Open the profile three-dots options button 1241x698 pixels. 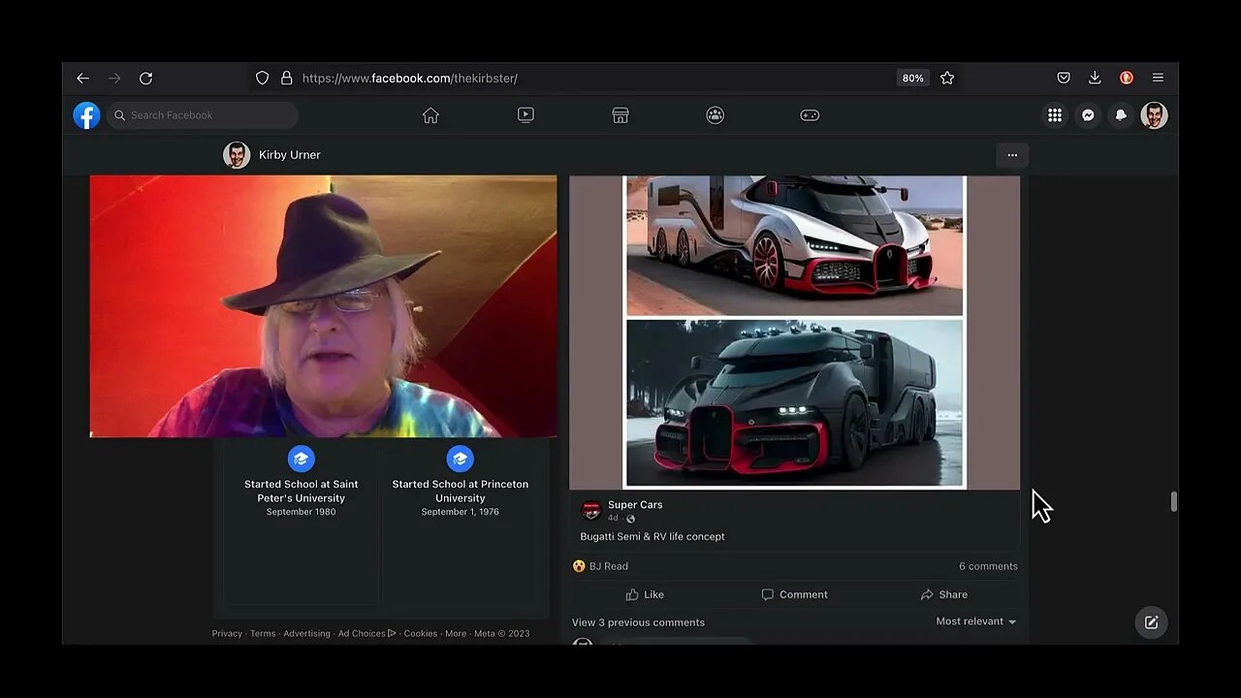pyautogui.click(x=1012, y=155)
